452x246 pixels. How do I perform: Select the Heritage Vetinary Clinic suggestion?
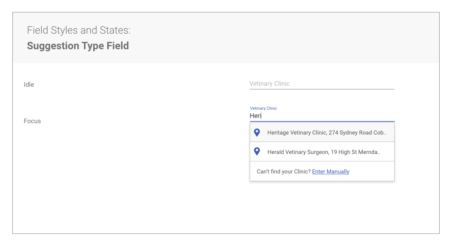(x=322, y=132)
